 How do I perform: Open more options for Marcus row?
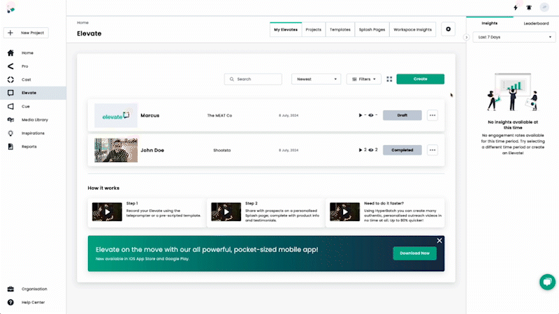click(x=433, y=115)
